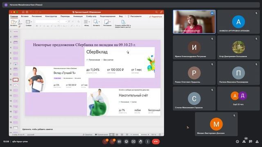Open the chat icon

[251, 142]
